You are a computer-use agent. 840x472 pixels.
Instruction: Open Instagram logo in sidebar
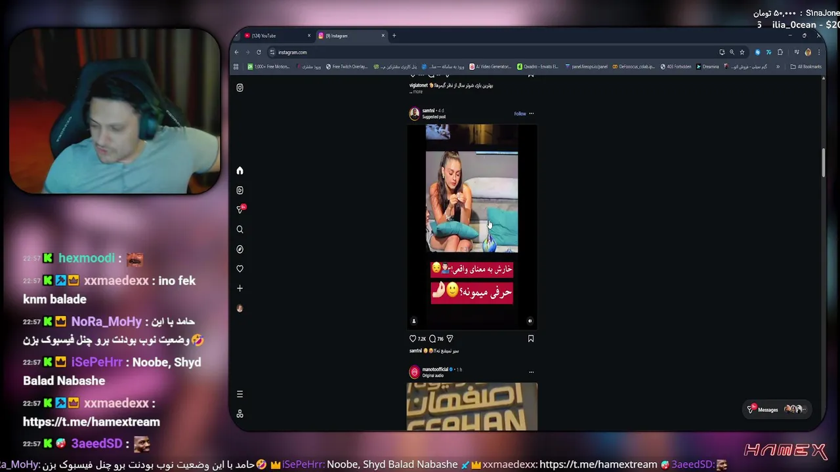pos(240,87)
